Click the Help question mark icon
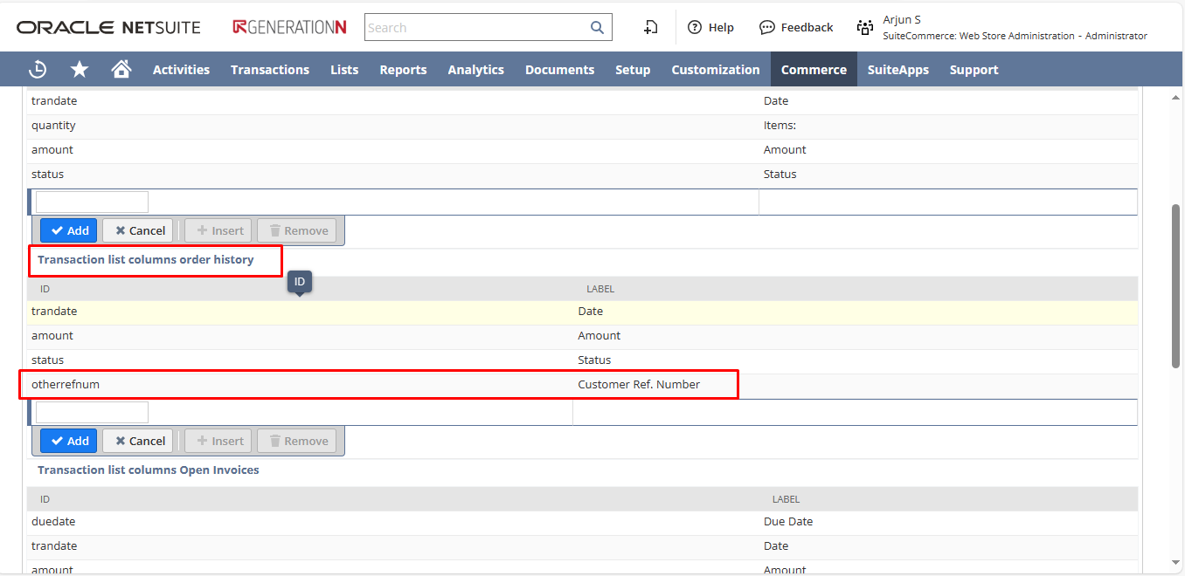Image resolution: width=1185 pixels, height=576 pixels. tap(695, 28)
